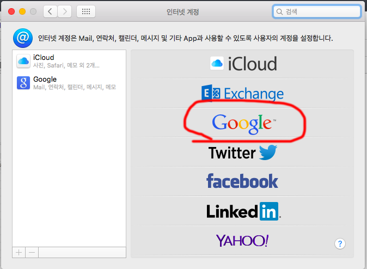Click the blue @ Internet Accounts icon
Viewport: 367px width, 269px height.
23,38
